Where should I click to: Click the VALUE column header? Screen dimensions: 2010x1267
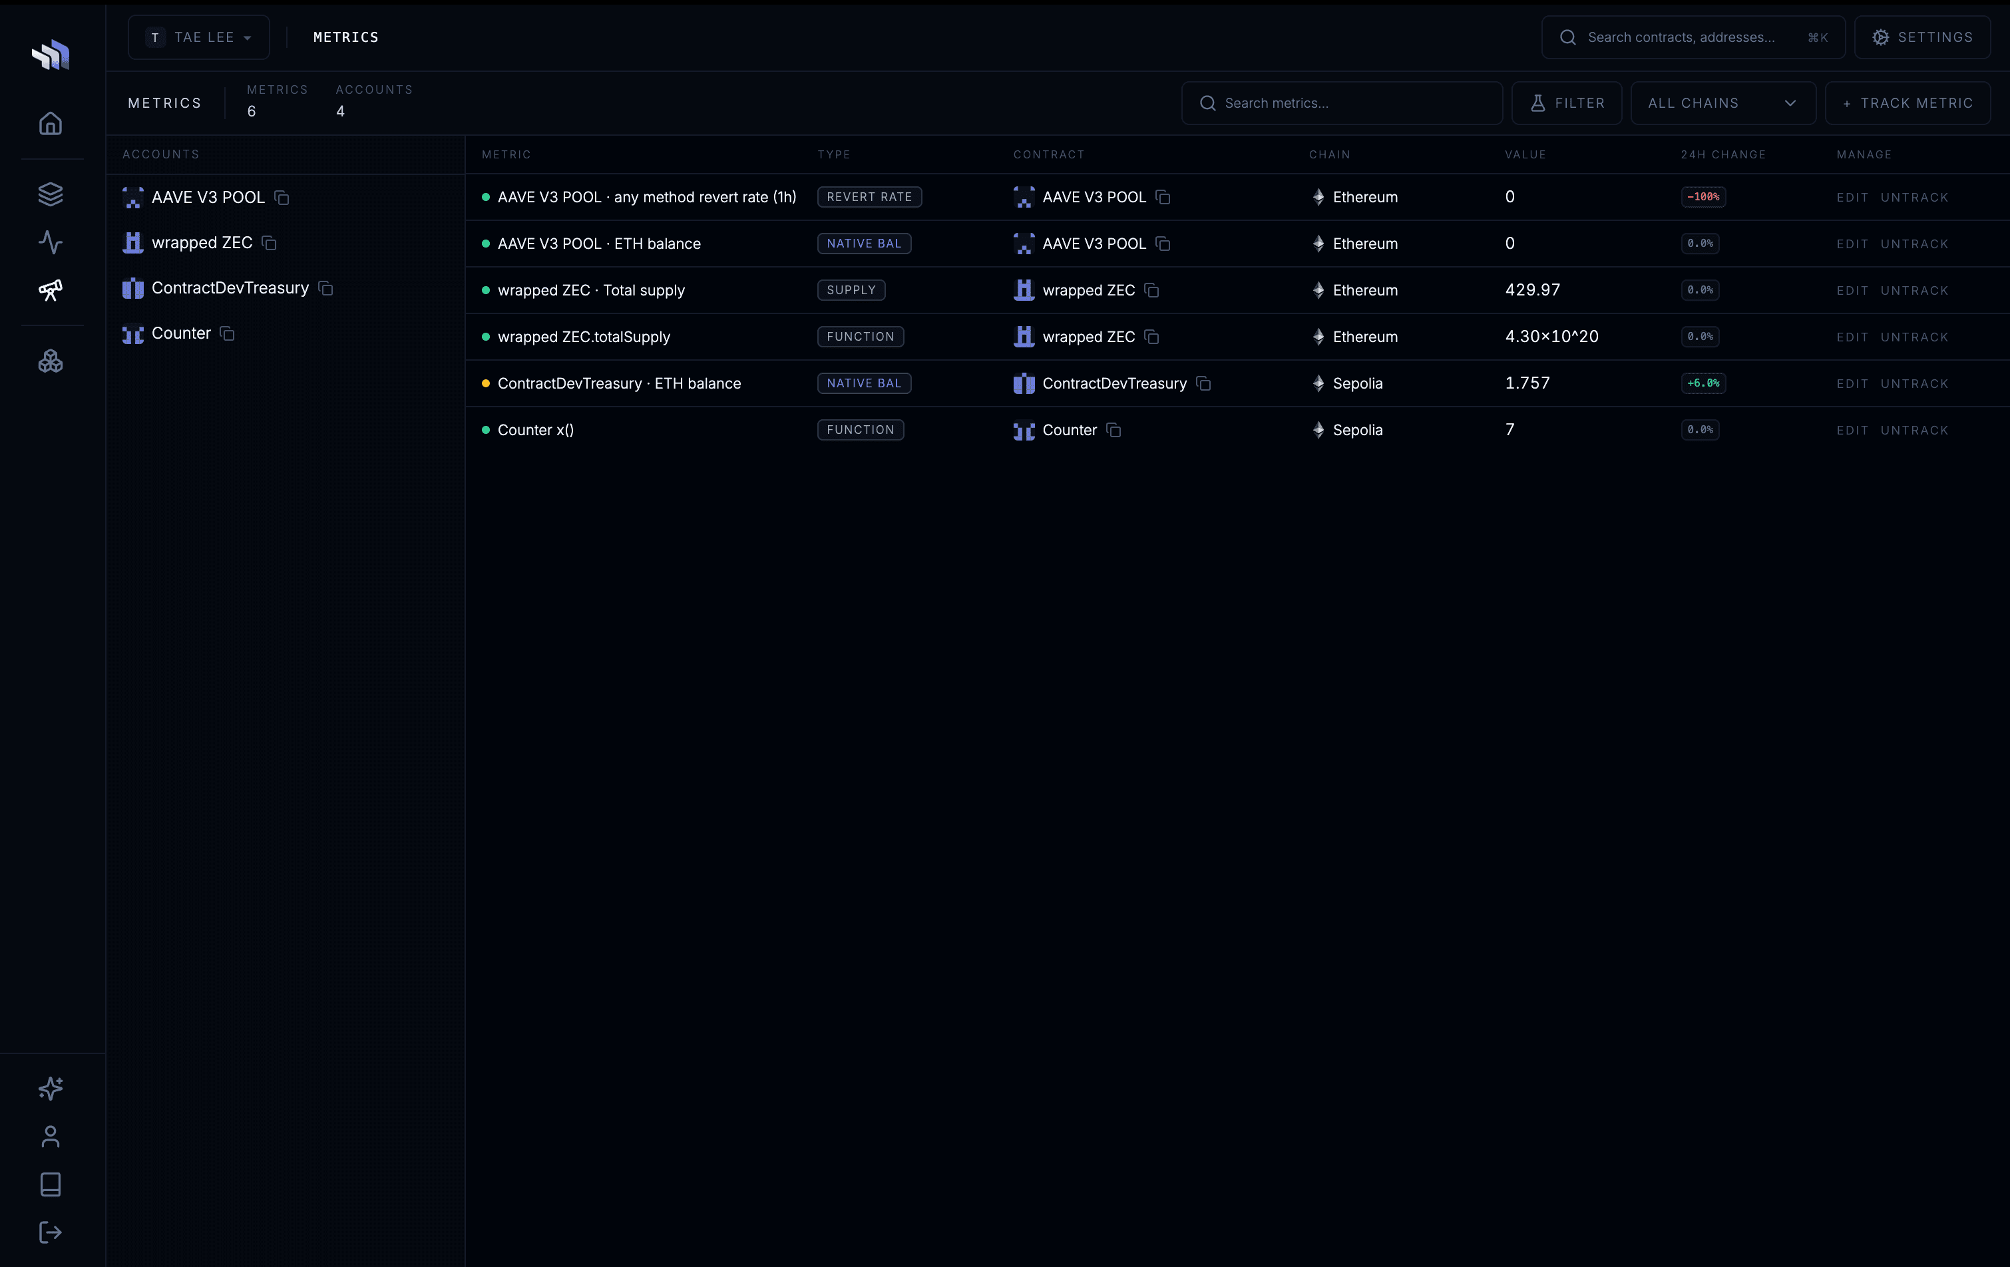[1525, 154]
